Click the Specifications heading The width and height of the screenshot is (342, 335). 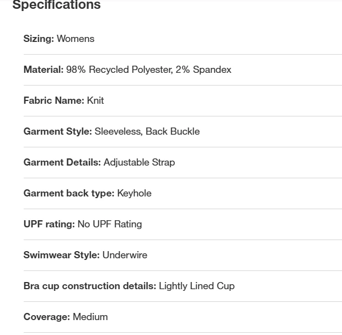pyautogui.click(x=56, y=5)
